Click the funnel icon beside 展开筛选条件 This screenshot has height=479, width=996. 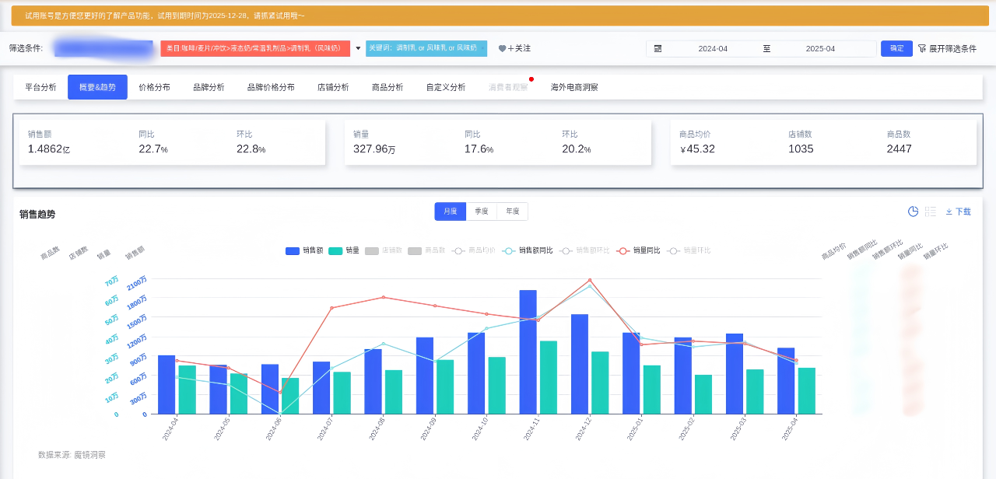pos(922,48)
